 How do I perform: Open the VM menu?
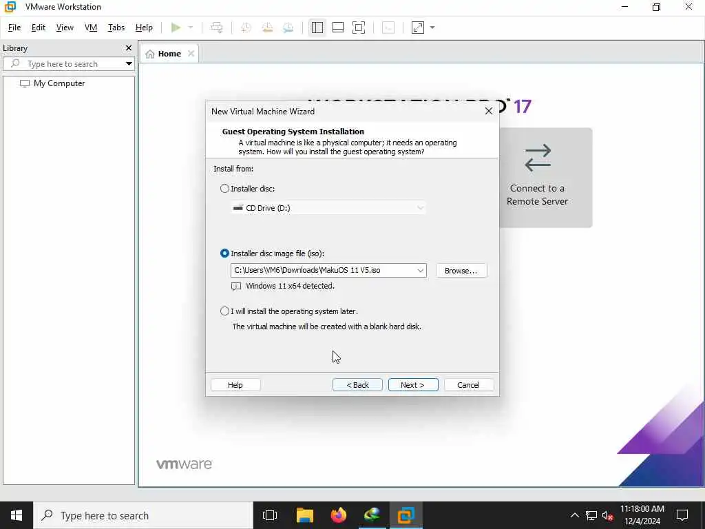pyautogui.click(x=91, y=28)
